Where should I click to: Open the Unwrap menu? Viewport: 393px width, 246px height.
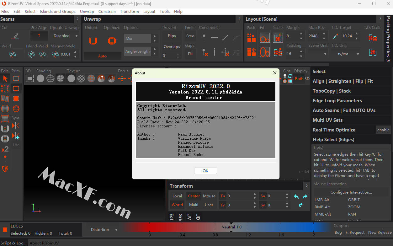(87, 12)
